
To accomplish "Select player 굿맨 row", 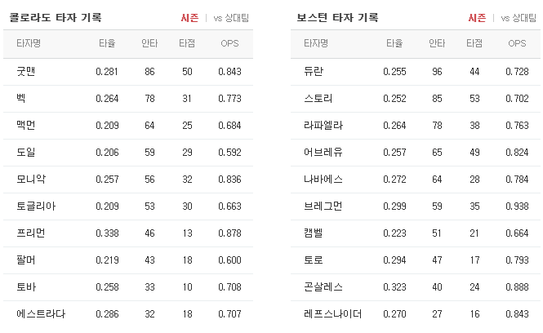I will coord(128,72).
